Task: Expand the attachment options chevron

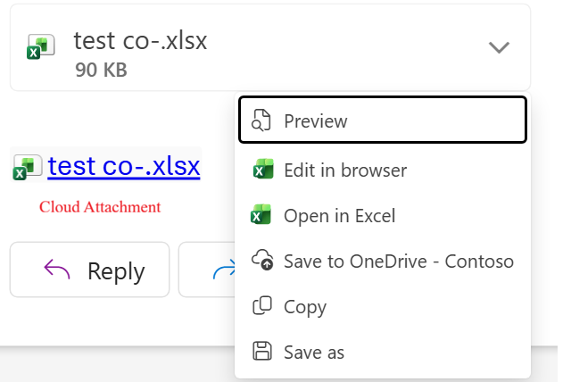Action: (x=499, y=47)
